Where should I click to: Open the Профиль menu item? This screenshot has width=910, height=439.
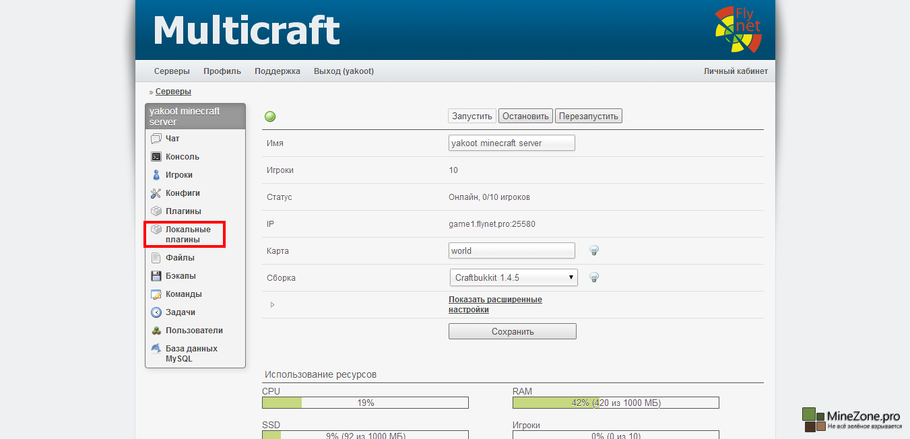click(222, 71)
